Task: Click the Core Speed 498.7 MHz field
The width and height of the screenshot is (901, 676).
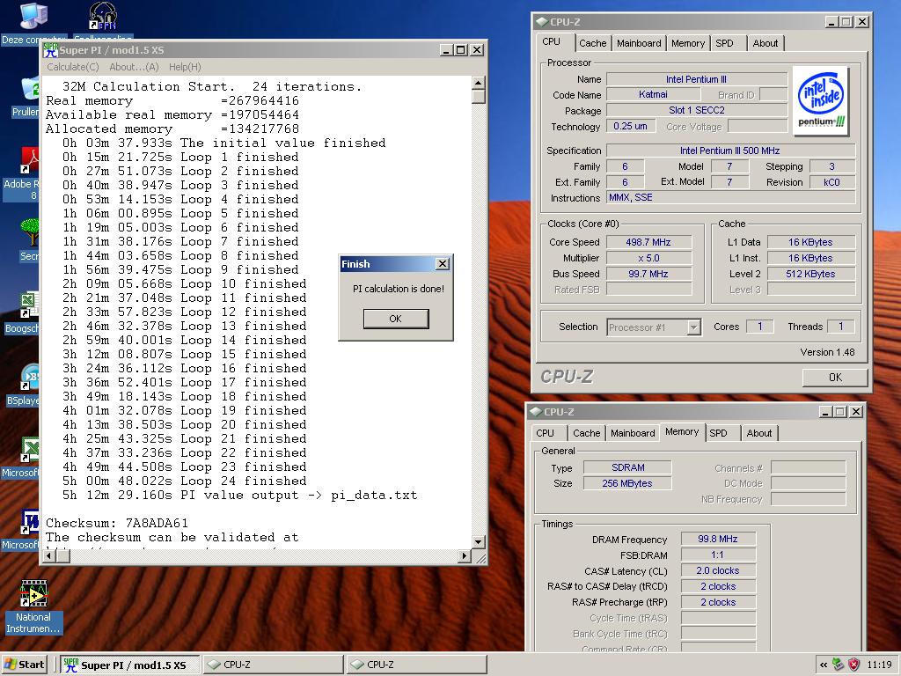Action: point(648,243)
